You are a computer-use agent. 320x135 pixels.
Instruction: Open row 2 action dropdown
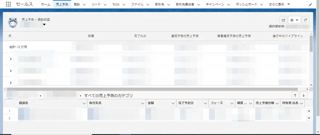point(309,118)
